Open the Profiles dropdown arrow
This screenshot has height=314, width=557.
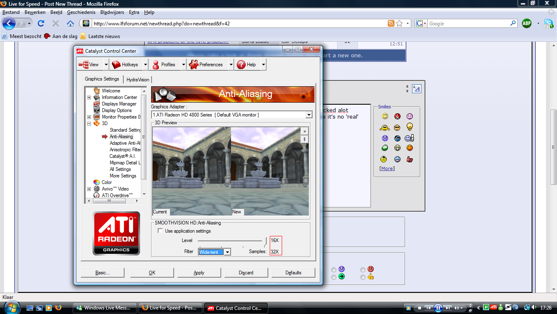tap(183, 65)
